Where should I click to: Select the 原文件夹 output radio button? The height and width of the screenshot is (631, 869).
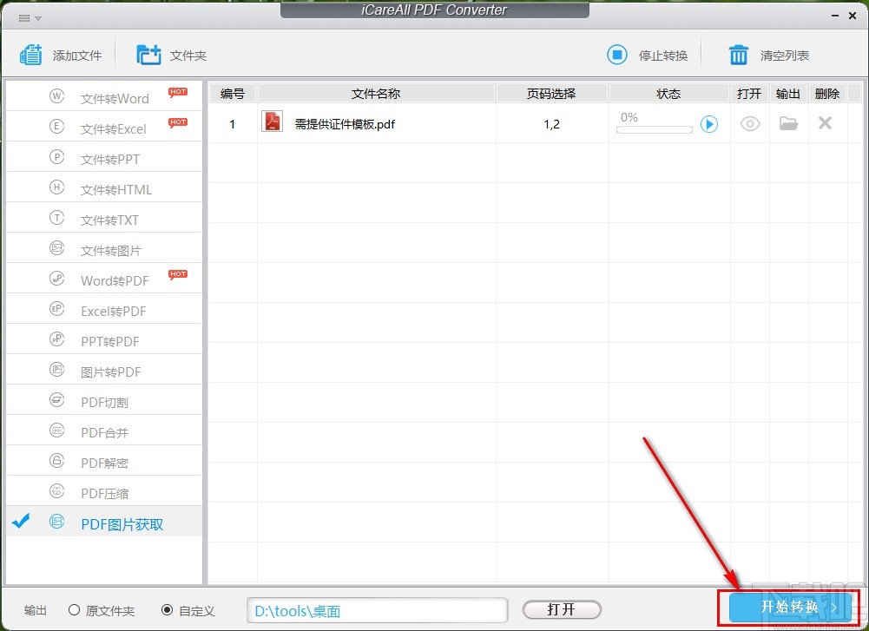[75, 610]
